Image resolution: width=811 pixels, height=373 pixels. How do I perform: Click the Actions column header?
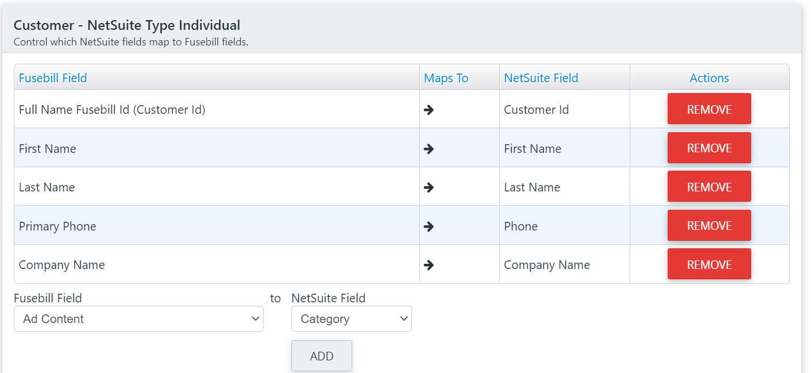click(709, 78)
